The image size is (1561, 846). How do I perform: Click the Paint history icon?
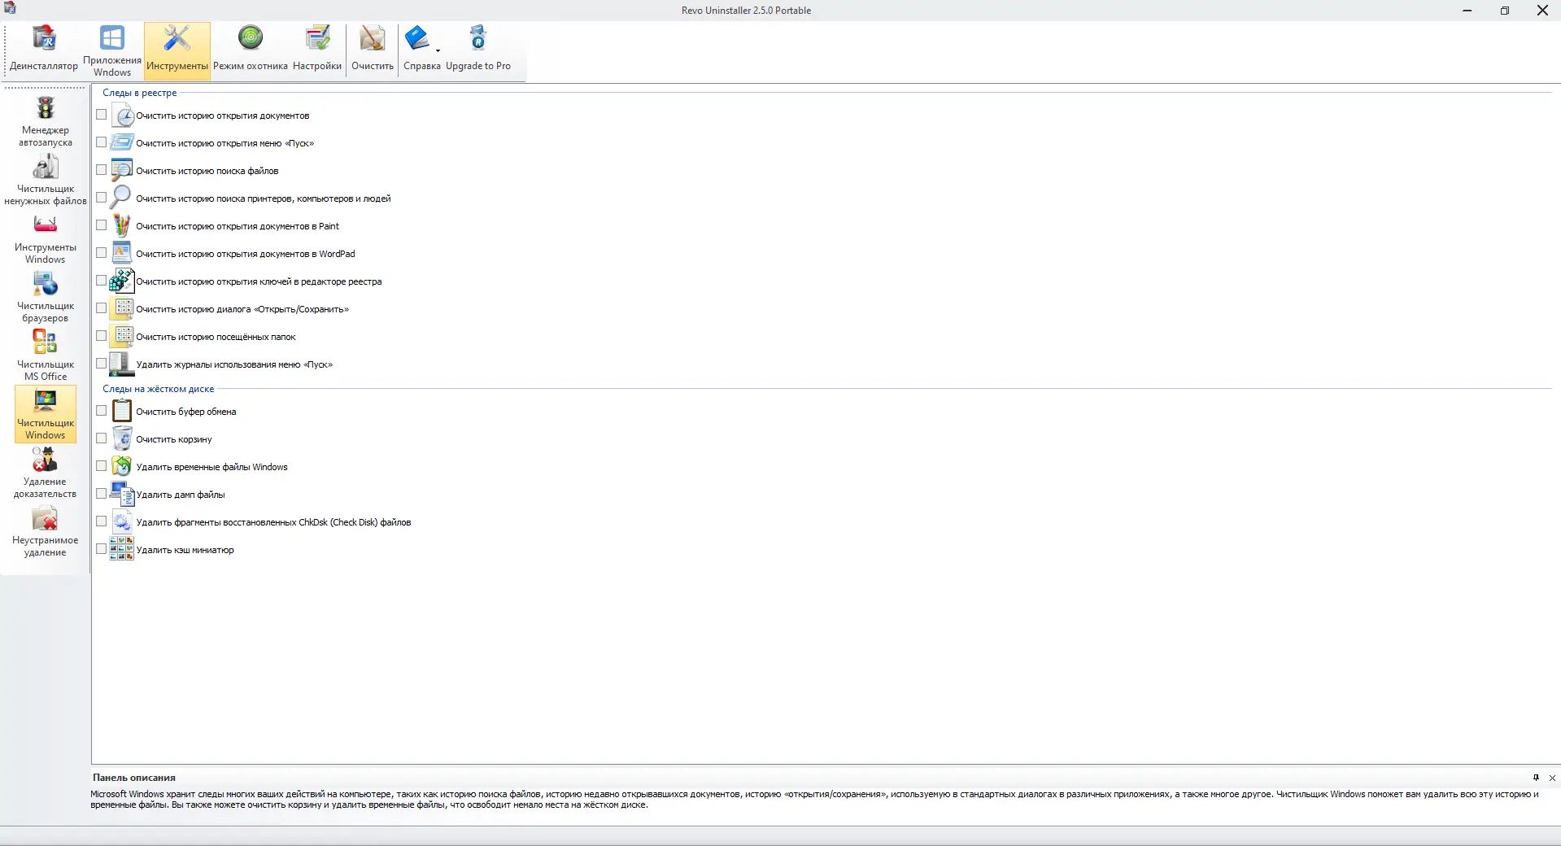tap(122, 226)
